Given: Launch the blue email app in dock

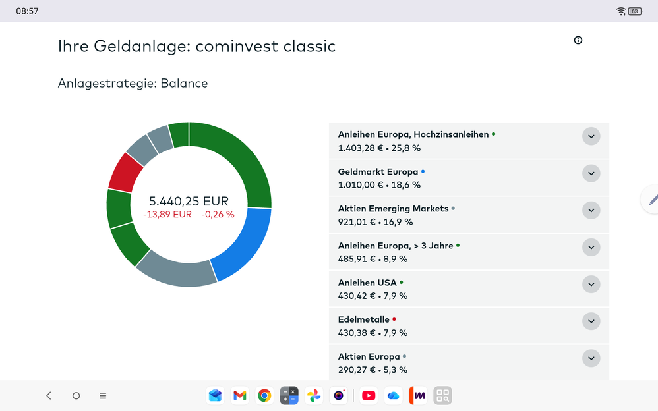Looking at the screenshot, I should pos(216,395).
